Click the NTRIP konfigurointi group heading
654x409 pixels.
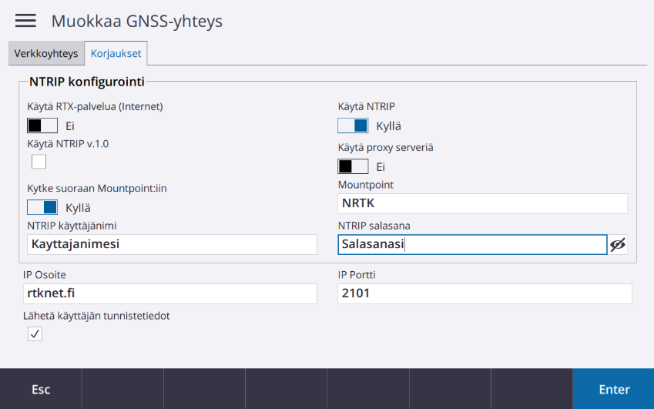point(87,82)
